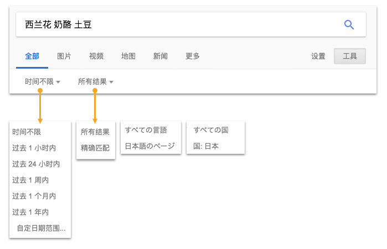Switch to the 图片 tab
This screenshot has width=387, height=249.
[64, 56]
